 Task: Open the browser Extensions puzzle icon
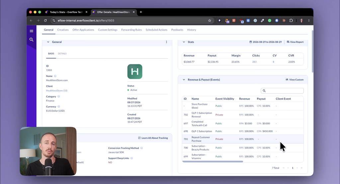click(291, 21)
